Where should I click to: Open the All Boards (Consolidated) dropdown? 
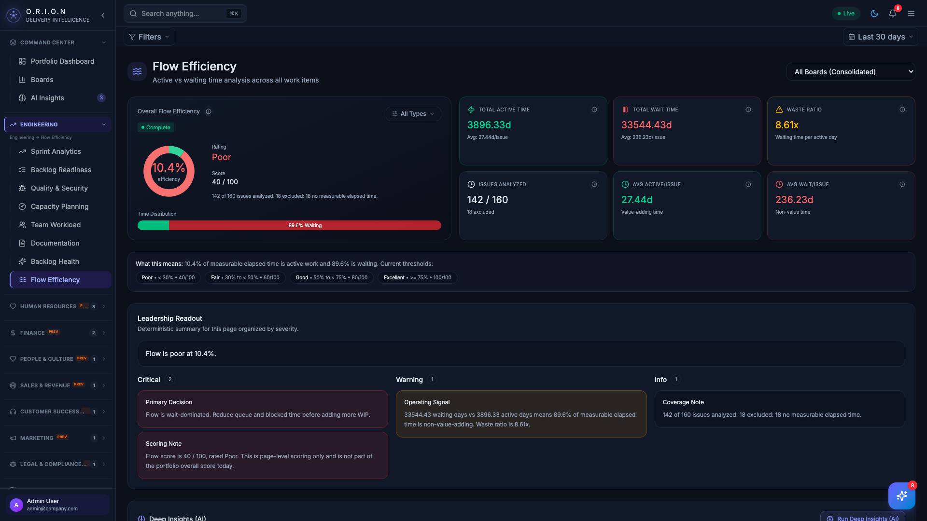(850, 72)
